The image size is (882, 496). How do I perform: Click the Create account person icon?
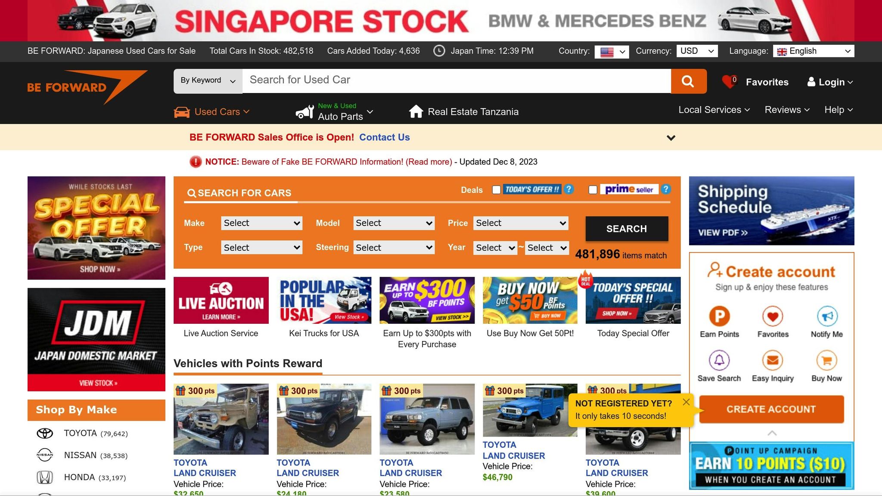pyautogui.click(x=715, y=270)
